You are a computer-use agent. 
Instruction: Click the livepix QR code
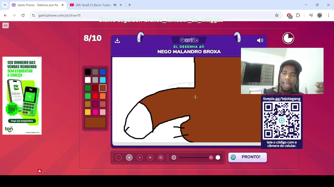click(x=282, y=121)
